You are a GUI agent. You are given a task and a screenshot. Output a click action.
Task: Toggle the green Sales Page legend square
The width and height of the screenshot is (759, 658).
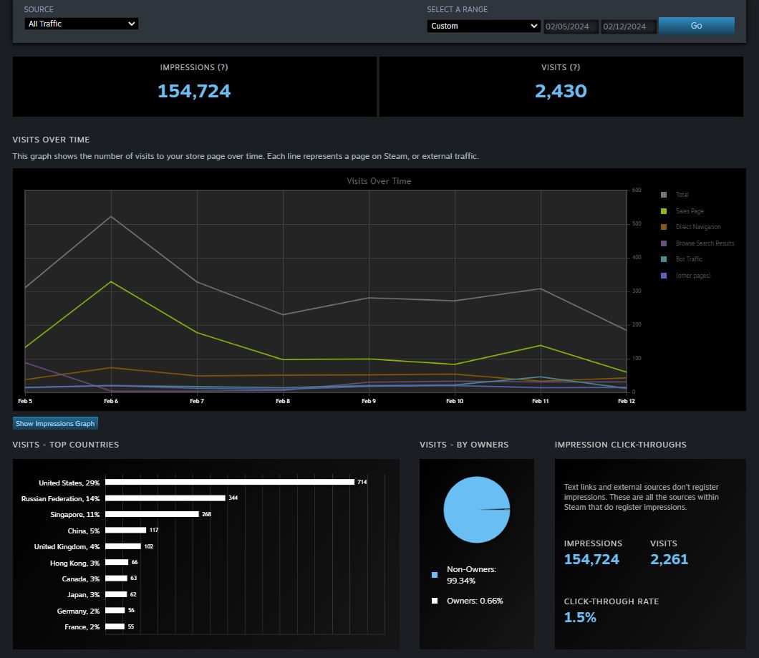(x=664, y=211)
